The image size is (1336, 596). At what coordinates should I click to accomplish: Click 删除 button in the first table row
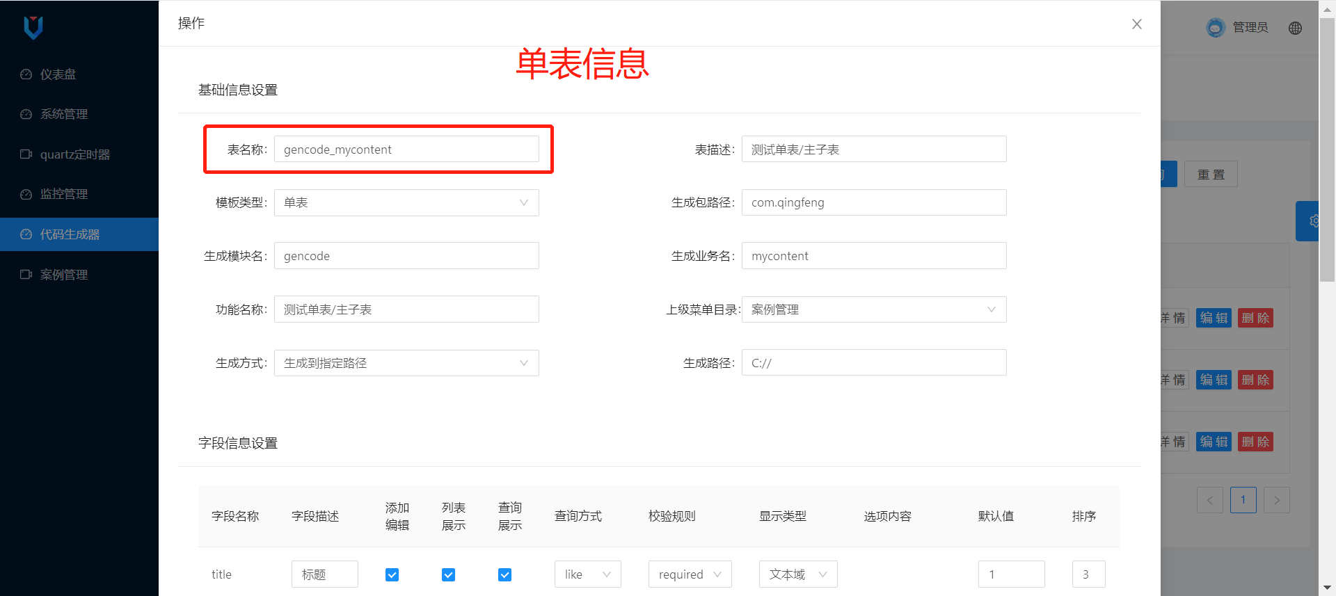pyautogui.click(x=1255, y=318)
